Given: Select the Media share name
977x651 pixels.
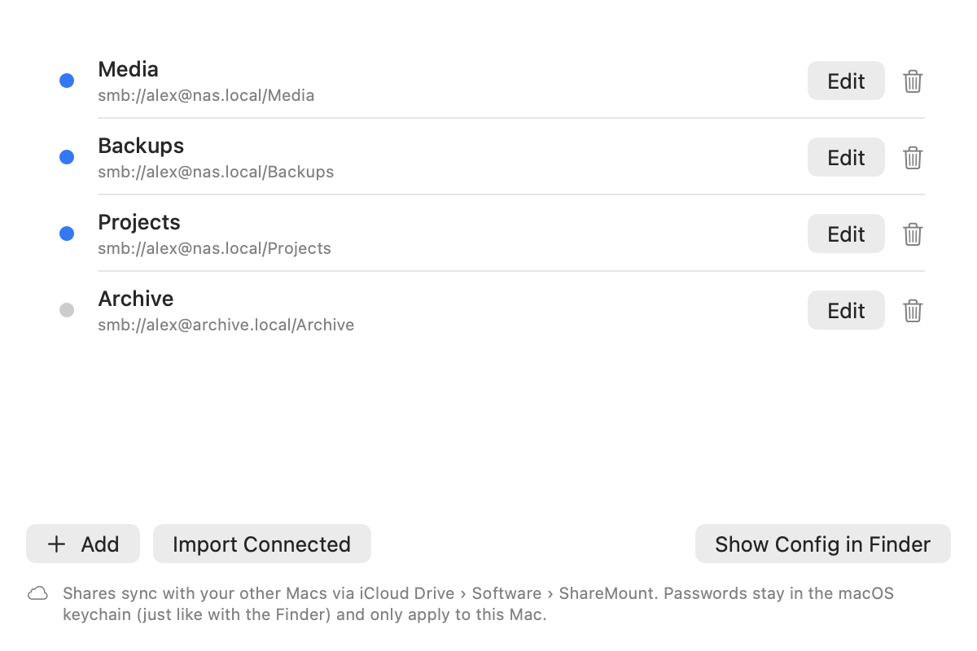Looking at the screenshot, I should pyautogui.click(x=128, y=69).
